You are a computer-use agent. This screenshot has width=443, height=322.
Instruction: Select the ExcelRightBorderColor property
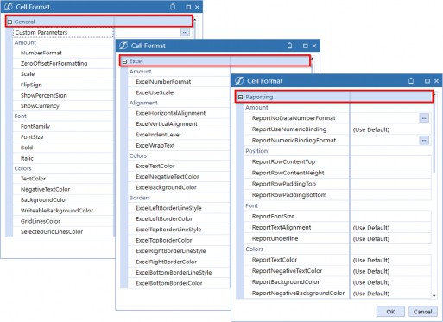click(167, 262)
